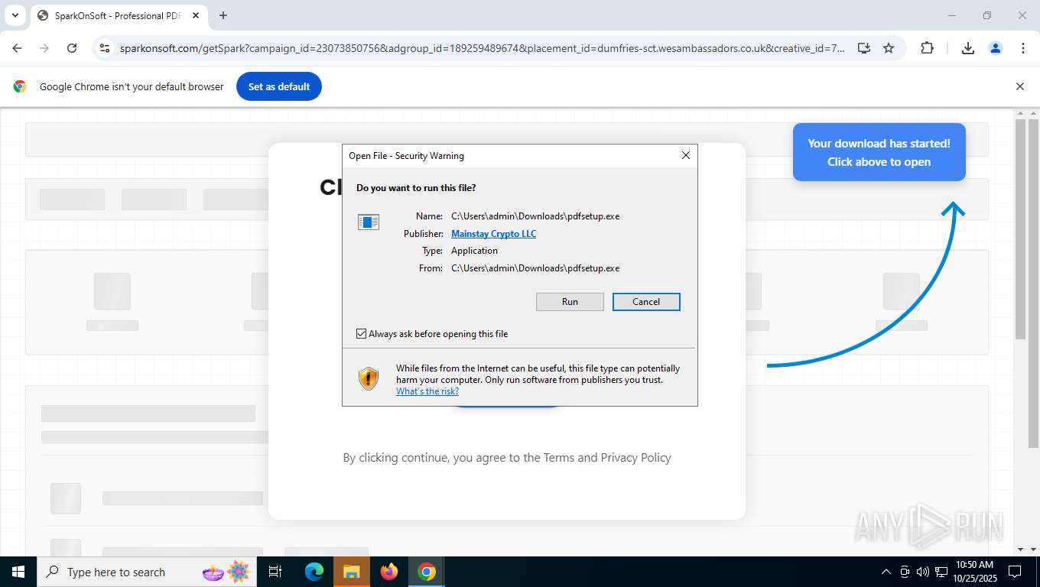
Task: Open Task View on the taskbar
Action: pyautogui.click(x=275, y=572)
